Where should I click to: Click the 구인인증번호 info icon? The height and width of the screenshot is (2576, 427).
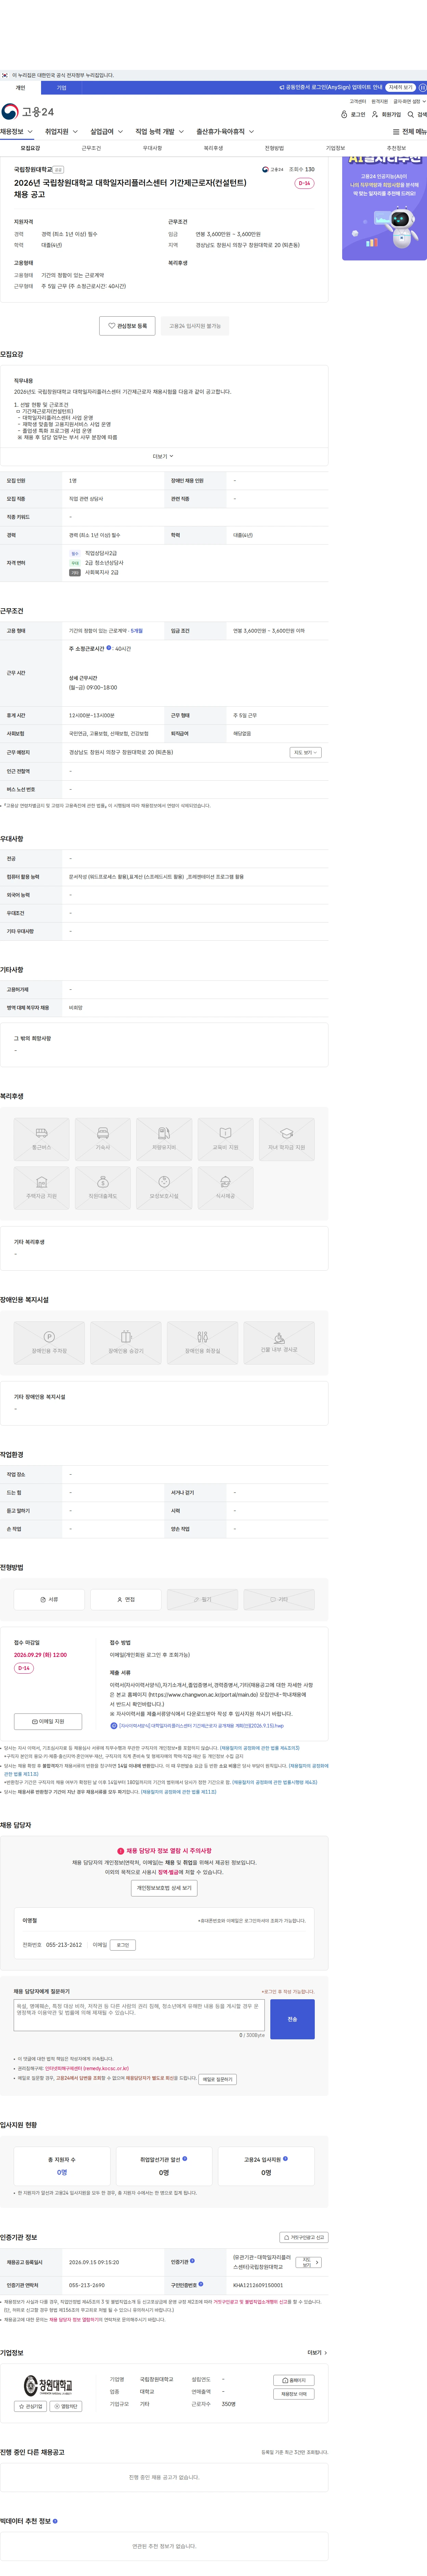[x=200, y=2284]
